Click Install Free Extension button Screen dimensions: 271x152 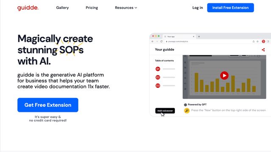tap(230, 8)
